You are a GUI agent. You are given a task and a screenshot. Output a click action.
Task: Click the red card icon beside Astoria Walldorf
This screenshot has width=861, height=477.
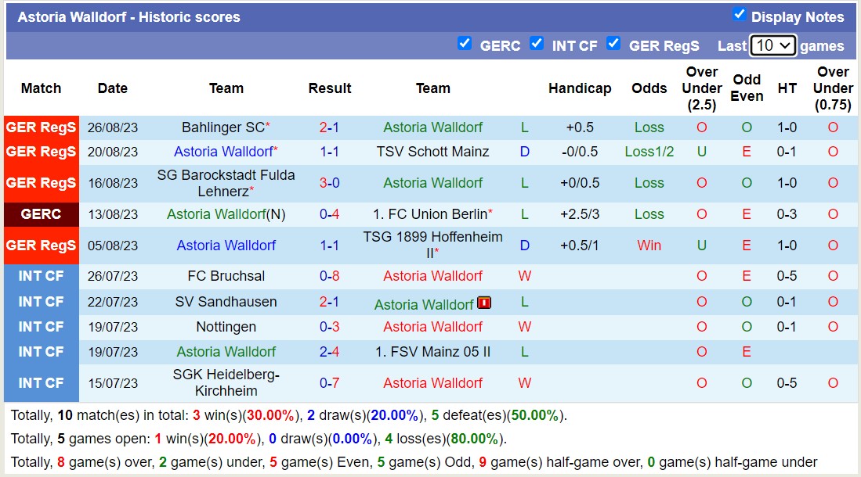(483, 302)
